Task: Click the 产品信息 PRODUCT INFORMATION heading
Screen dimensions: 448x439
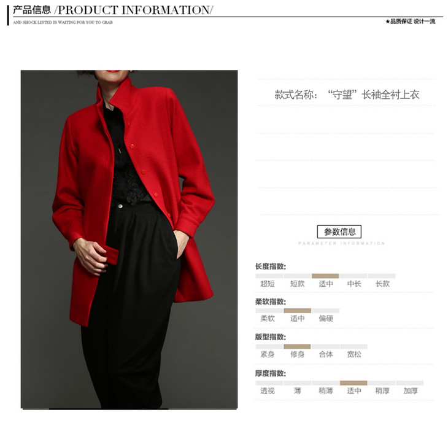Action: (x=113, y=10)
